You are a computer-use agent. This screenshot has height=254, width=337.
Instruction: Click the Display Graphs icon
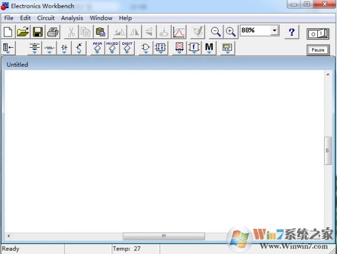pyautogui.click(x=179, y=33)
